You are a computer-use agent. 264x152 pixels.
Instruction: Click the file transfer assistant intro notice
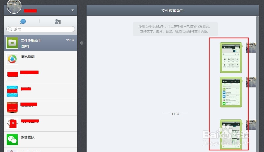tap(175, 29)
